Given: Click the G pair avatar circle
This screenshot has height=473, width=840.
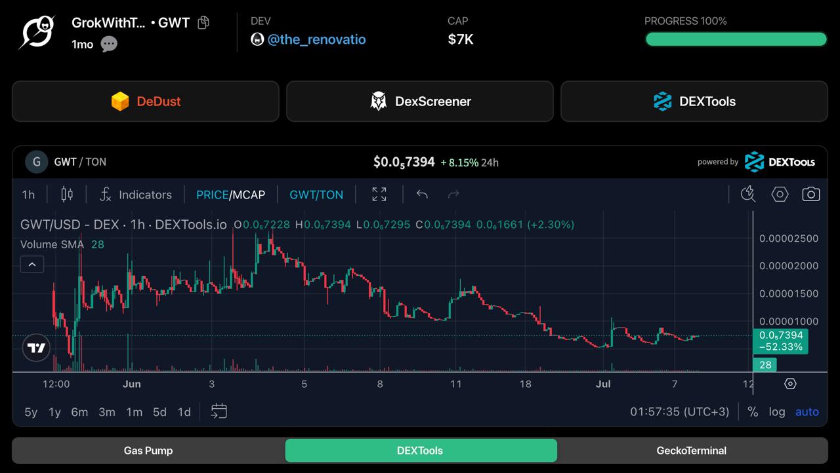Looking at the screenshot, I should 37,162.
